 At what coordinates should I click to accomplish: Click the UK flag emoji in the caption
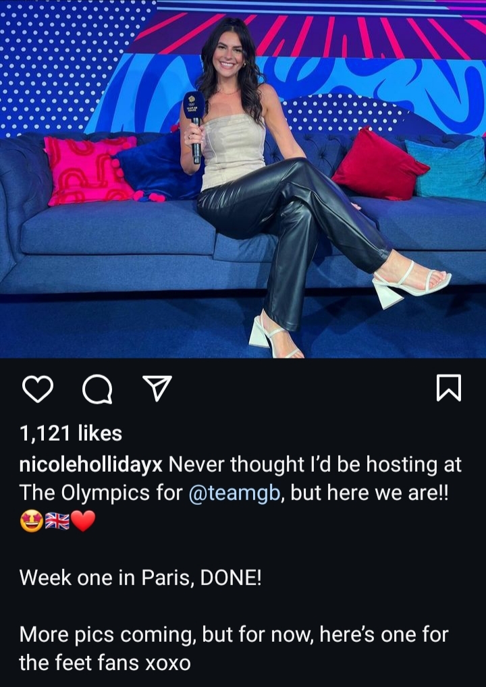coord(57,522)
